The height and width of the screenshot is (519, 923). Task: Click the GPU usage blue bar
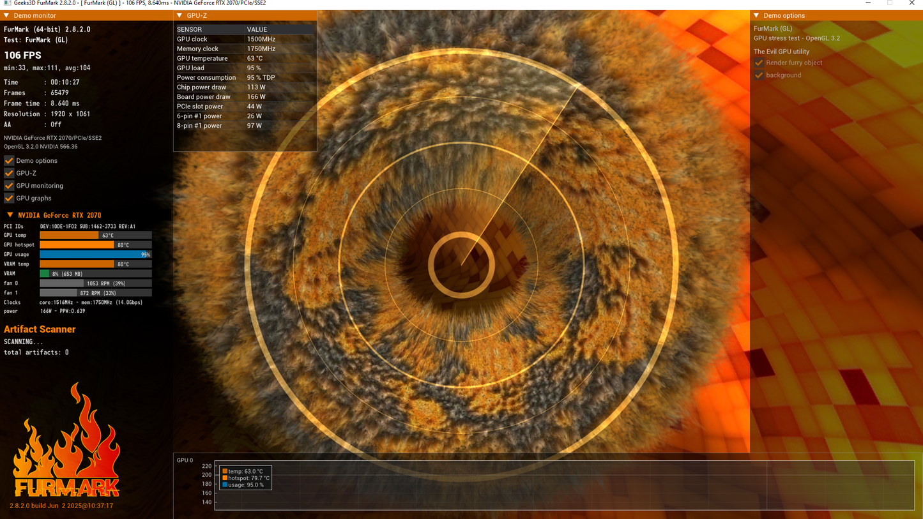click(x=96, y=255)
